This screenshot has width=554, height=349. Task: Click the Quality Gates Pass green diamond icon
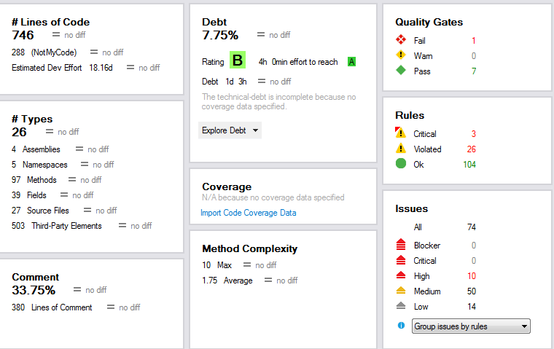[x=401, y=70]
